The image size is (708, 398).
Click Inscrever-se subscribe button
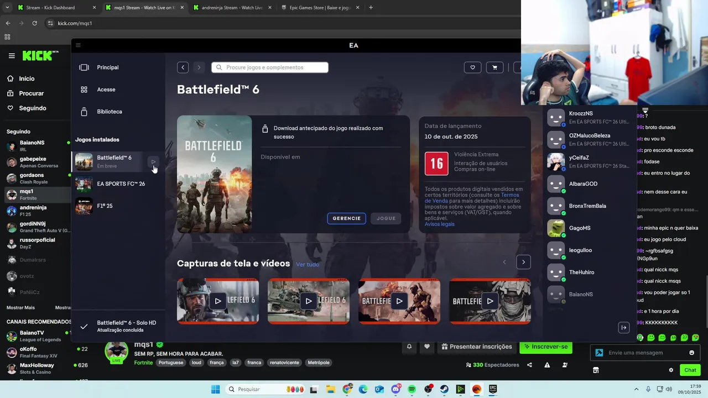tap(546, 347)
